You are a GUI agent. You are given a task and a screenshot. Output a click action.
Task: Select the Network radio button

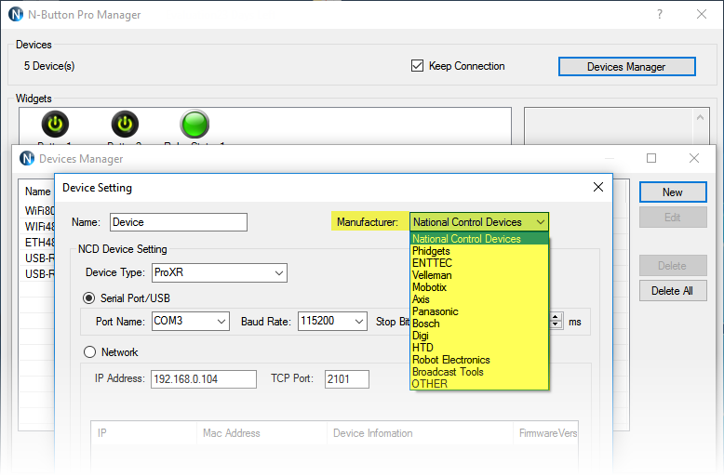(89, 352)
